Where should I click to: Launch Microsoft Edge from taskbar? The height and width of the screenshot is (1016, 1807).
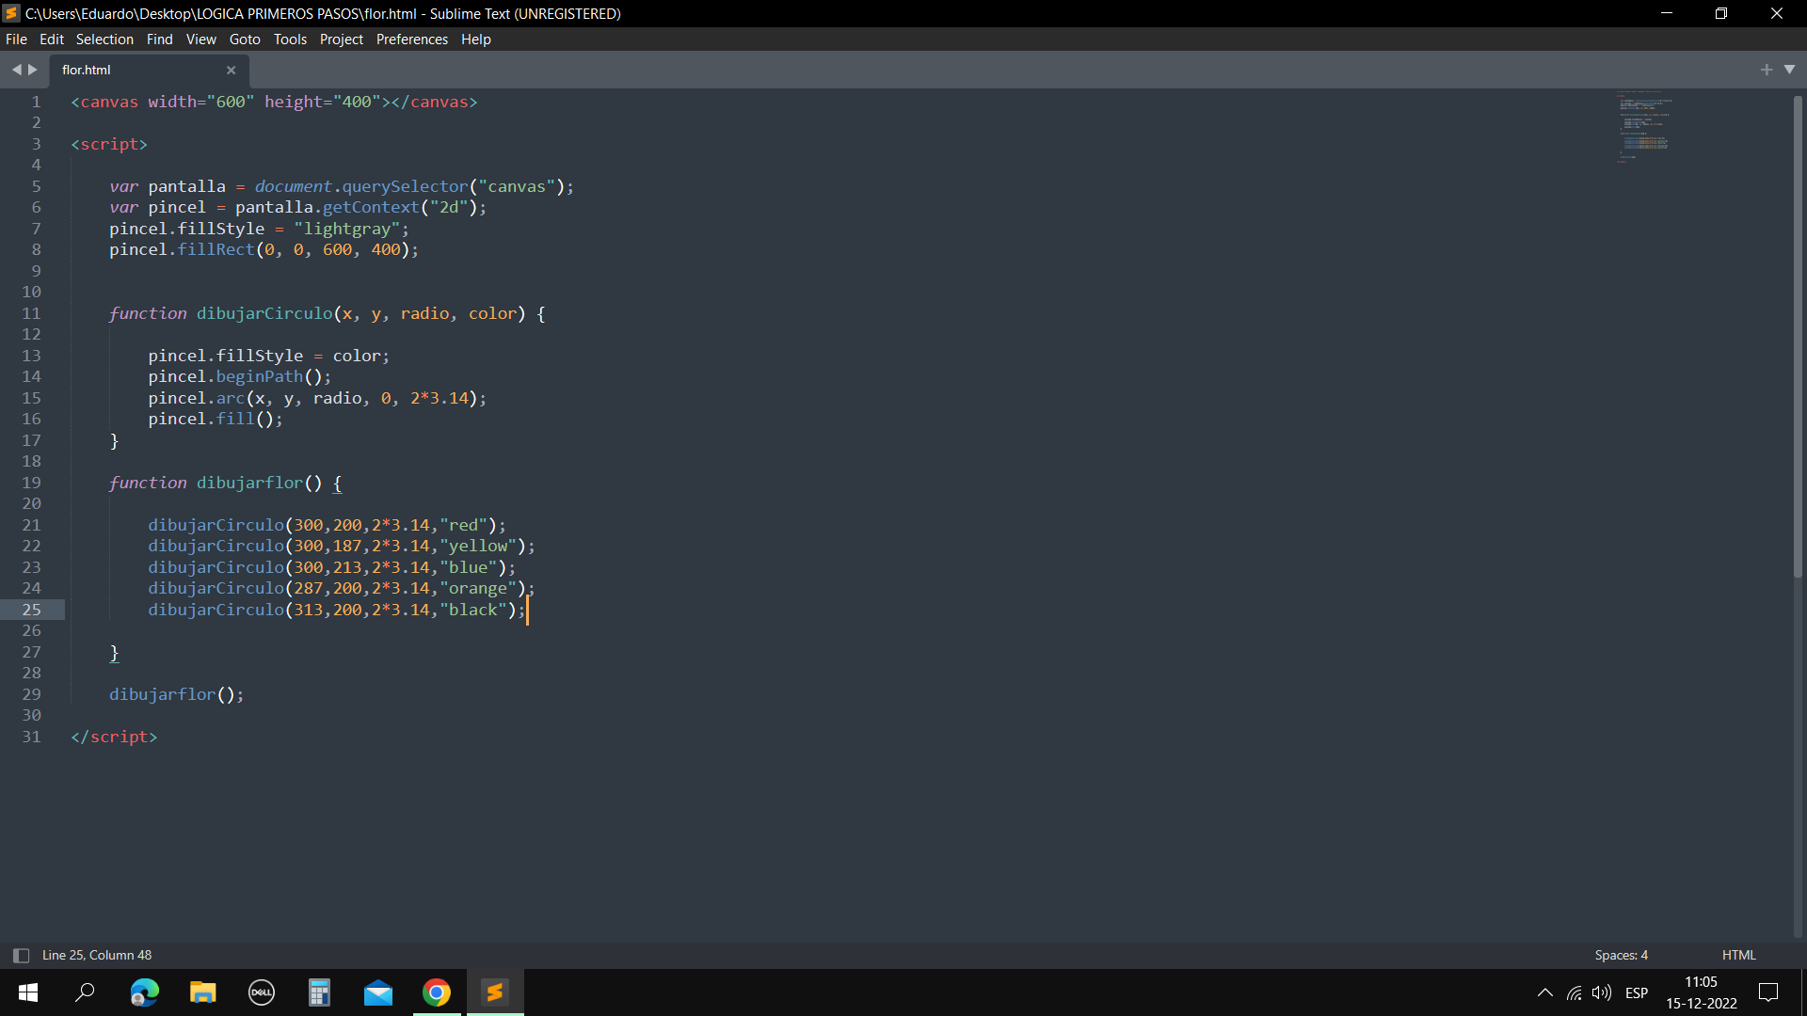pyautogui.click(x=144, y=992)
